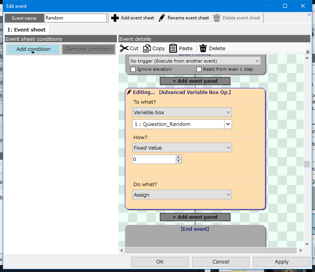Open the Variable box type dropdown

click(182, 112)
